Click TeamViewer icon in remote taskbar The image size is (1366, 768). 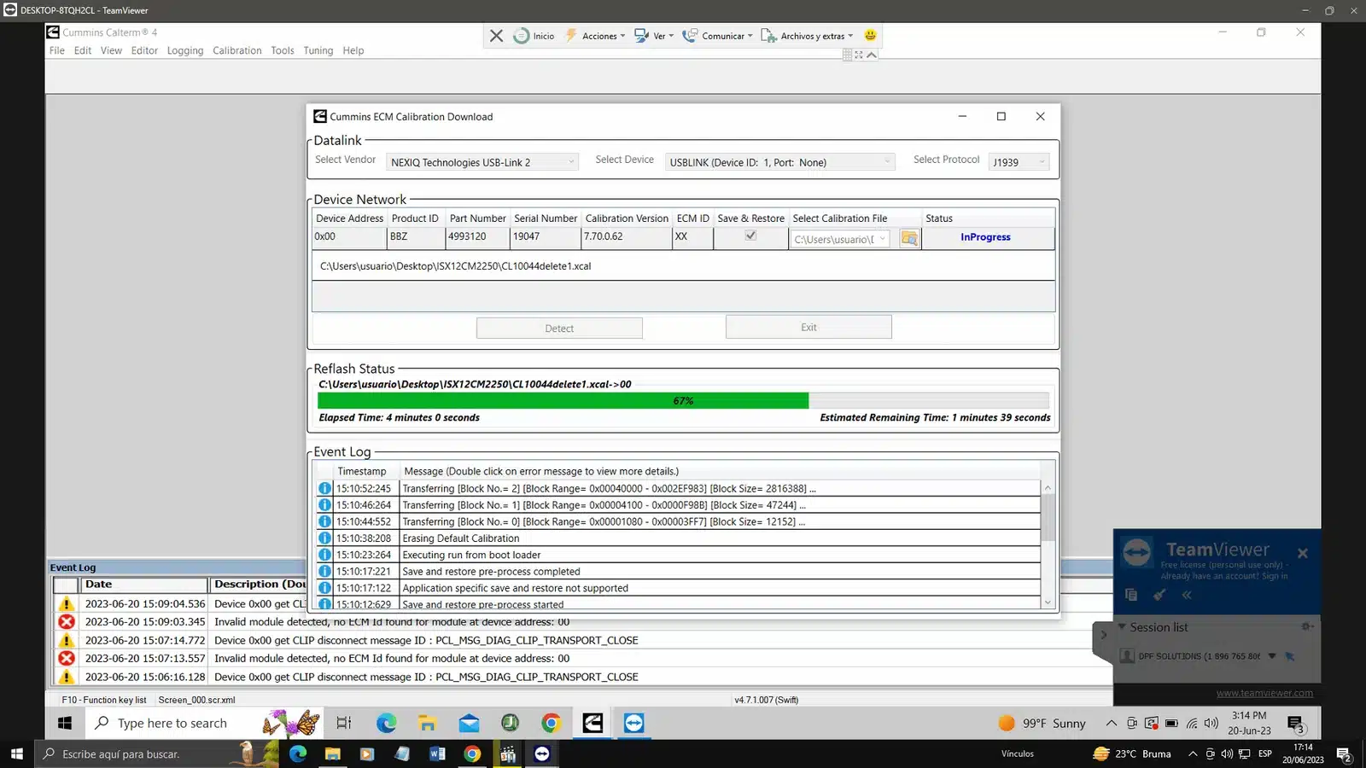click(x=633, y=724)
